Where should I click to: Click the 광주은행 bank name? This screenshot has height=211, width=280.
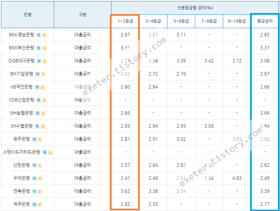(22, 139)
